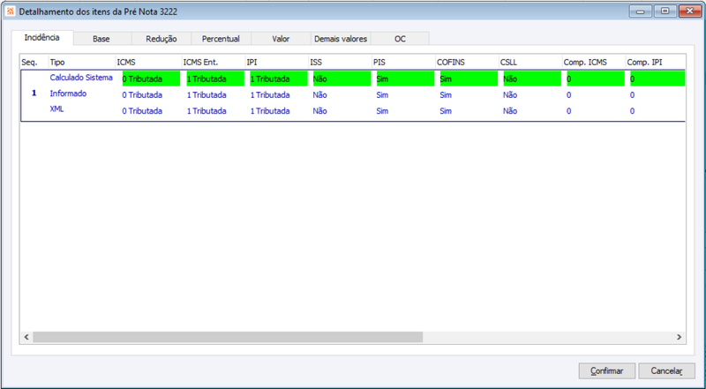This screenshot has height=389, width=706.
Task: Select the Informado row label
Action: (68, 94)
